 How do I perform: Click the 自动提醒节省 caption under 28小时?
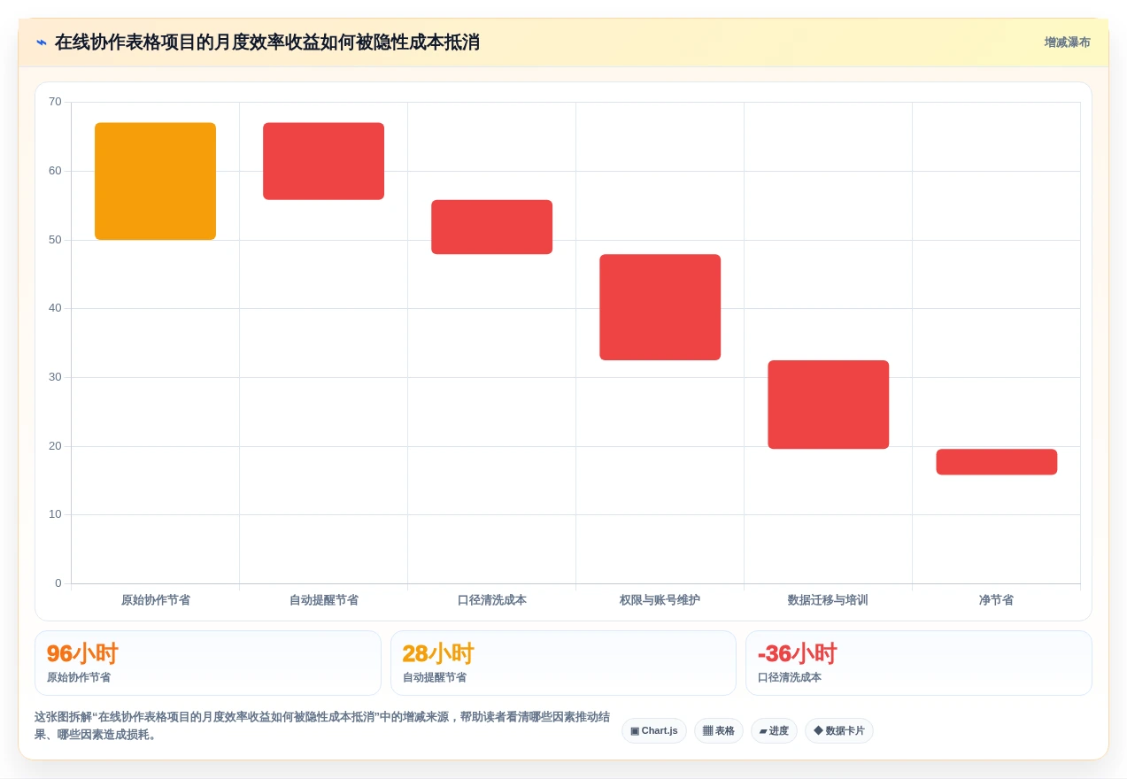click(435, 677)
